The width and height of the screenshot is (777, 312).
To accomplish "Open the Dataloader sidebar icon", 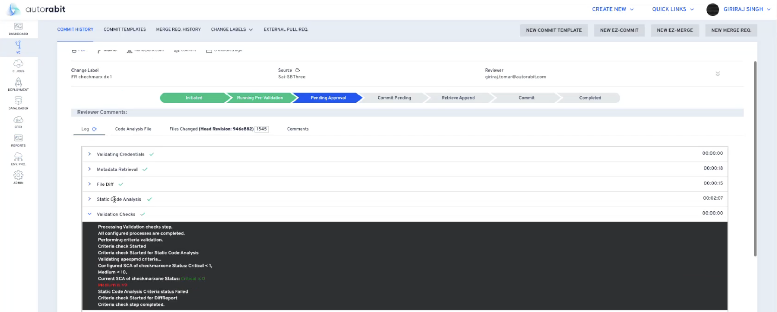I will pyautogui.click(x=18, y=103).
